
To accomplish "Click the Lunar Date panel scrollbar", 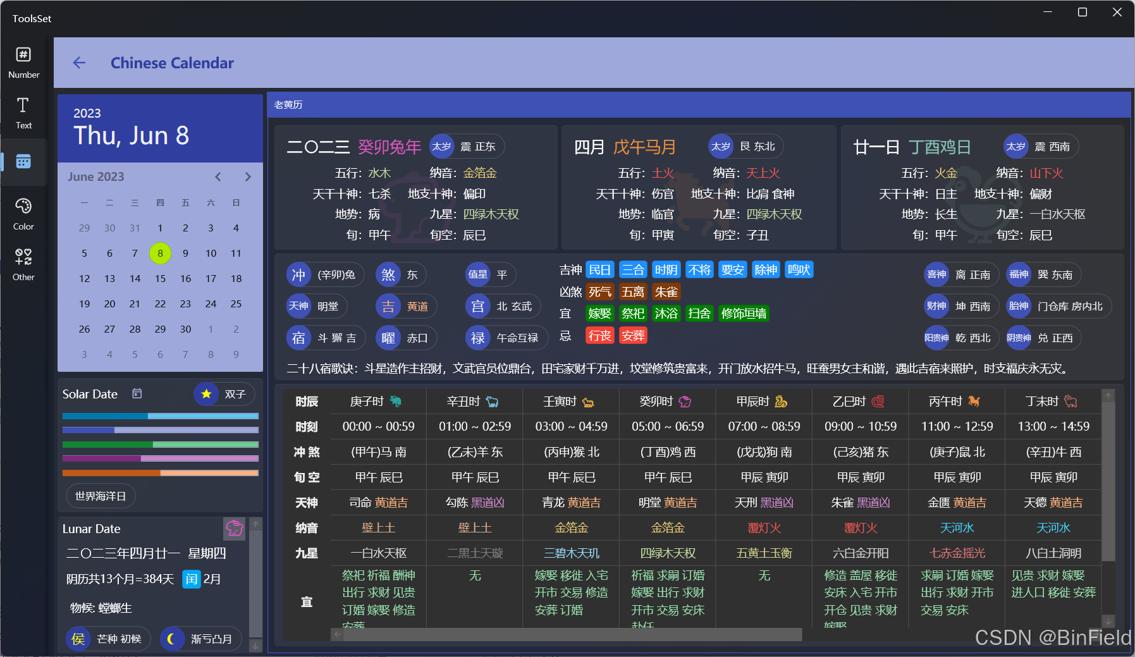I will pyautogui.click(x=255, y=585).
